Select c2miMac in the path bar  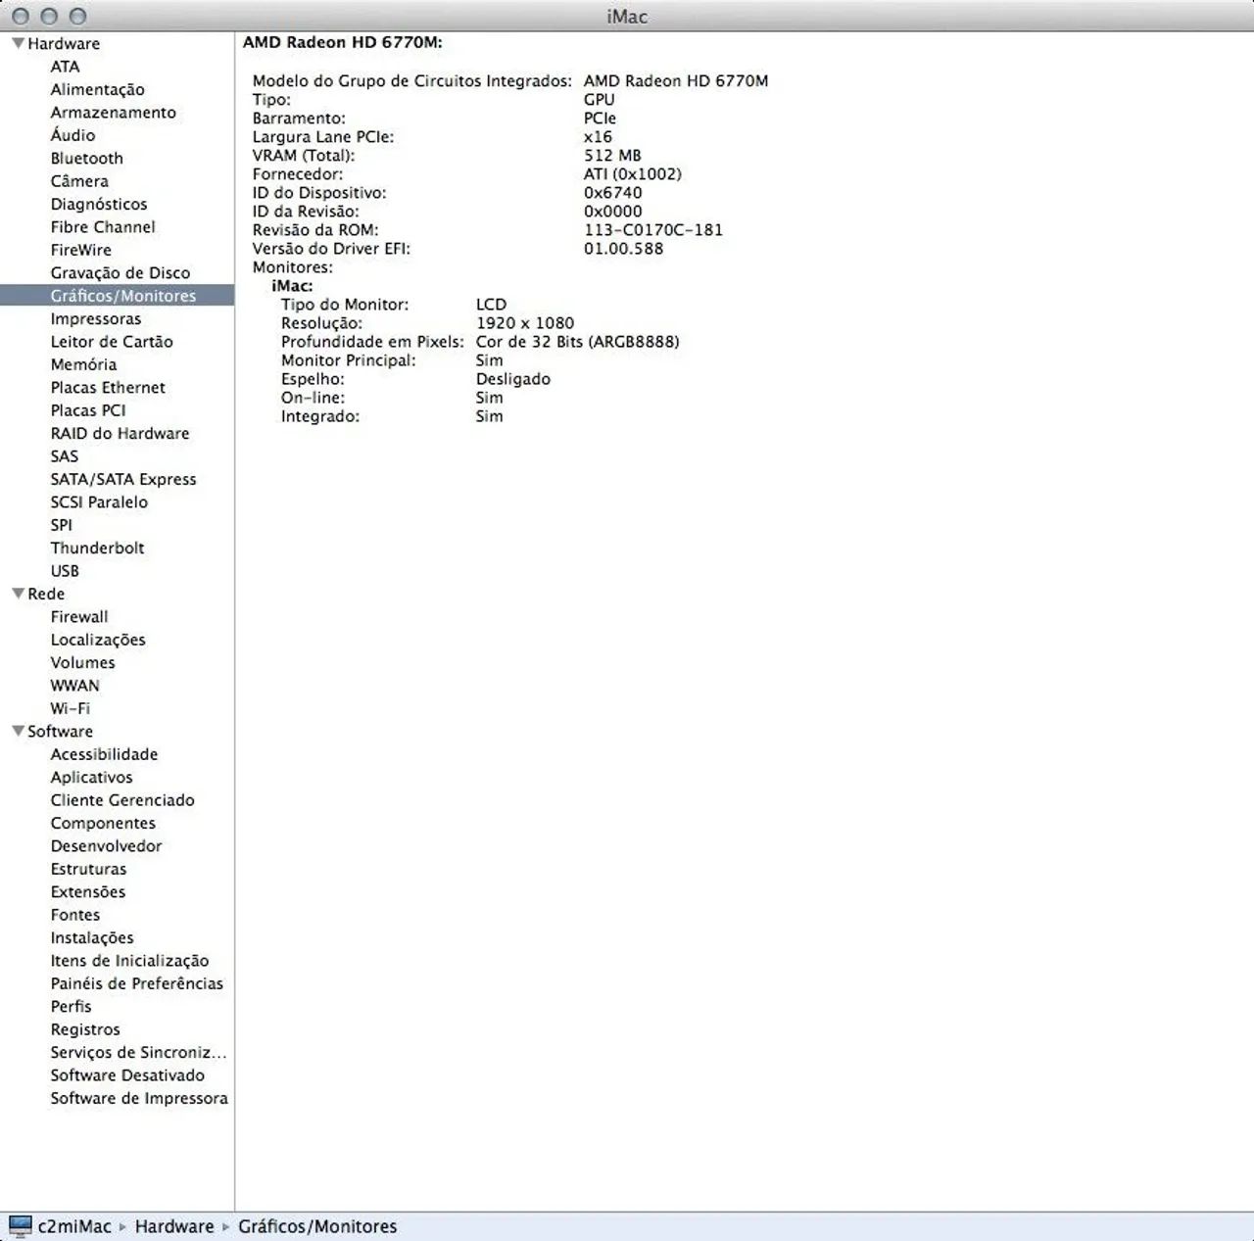click(x=74, y=1226)
